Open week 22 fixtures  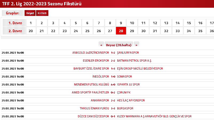tap(53, 31)
